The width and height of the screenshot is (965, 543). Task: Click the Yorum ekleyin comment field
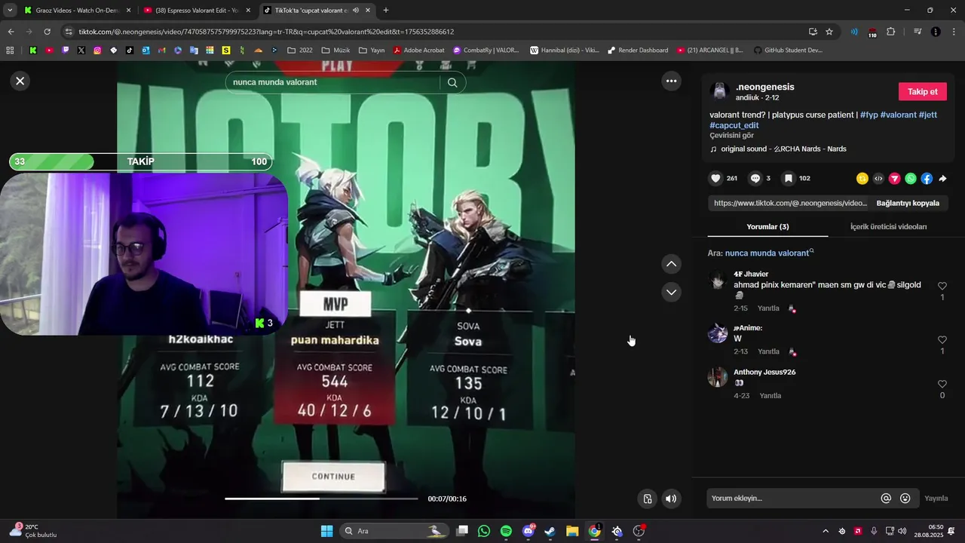coord(793,499)
